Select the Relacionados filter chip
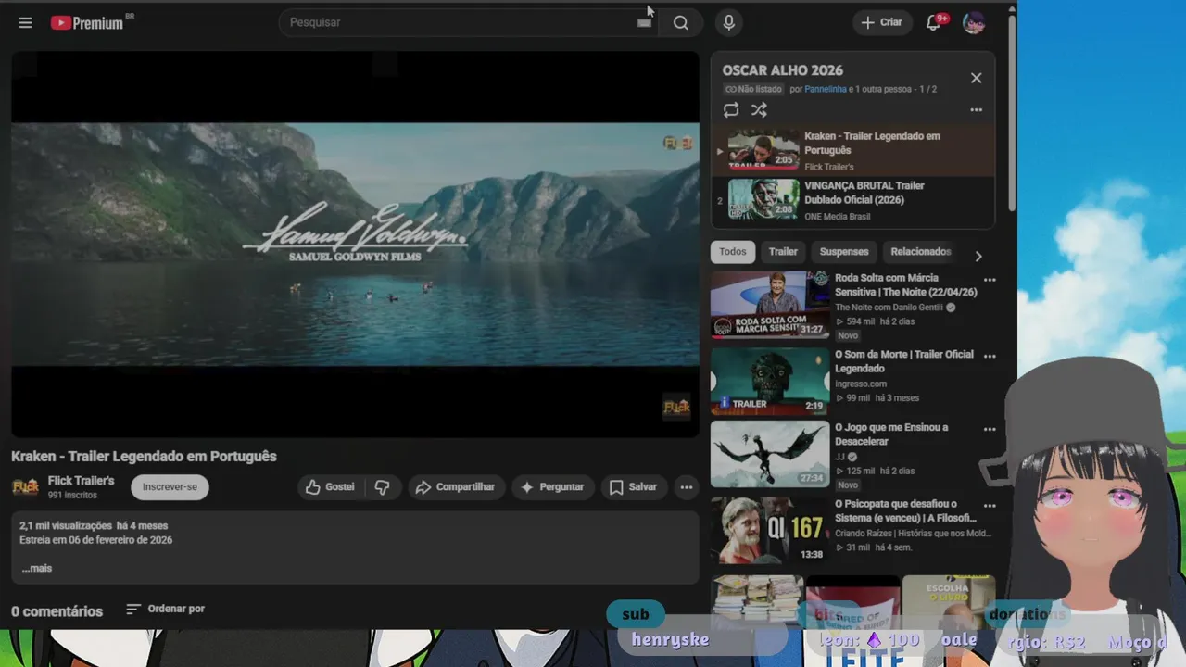 920,252
